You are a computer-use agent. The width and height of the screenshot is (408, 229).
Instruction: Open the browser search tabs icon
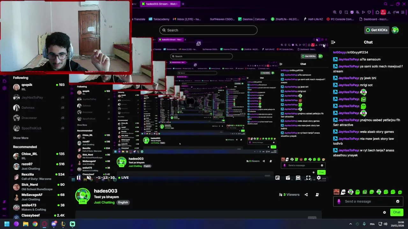tap(385, 4)
